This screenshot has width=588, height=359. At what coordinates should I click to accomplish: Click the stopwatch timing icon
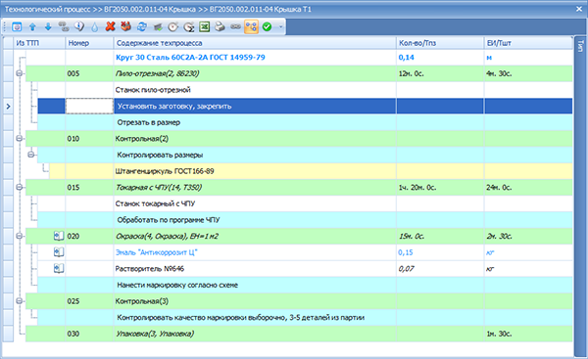(x=172, y=26)
